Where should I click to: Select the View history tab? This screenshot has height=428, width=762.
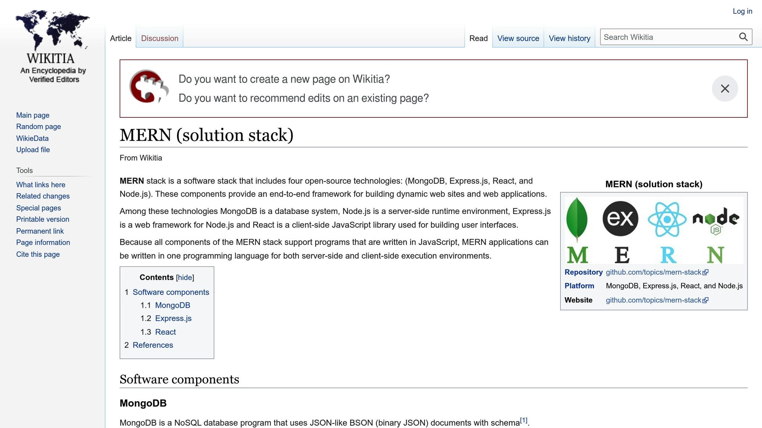coord(569,38)
